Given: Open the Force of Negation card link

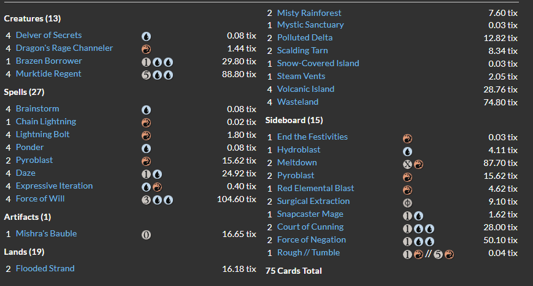Looking at the screenshot, I should pos(311,240).
